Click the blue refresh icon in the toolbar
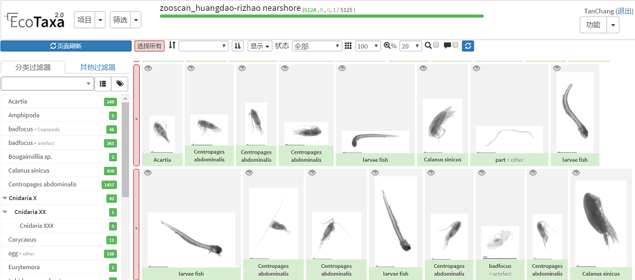The width and height of the screenshot is (635, 280). pyautogui.click(x=468, y=46)
